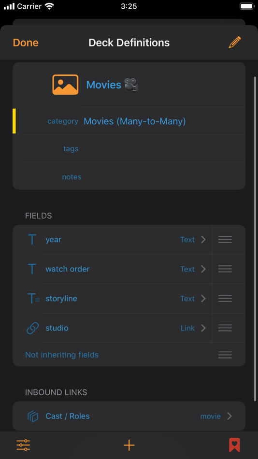258x459 pixels.
Task: Tap the multiline text icon beside storyline
Action: [x=33, y=299]
